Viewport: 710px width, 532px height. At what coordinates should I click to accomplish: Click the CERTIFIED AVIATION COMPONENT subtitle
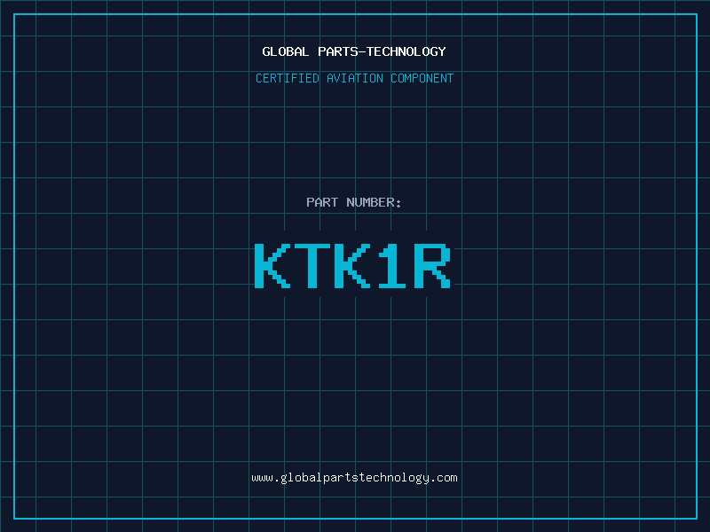tap(354, 78)
